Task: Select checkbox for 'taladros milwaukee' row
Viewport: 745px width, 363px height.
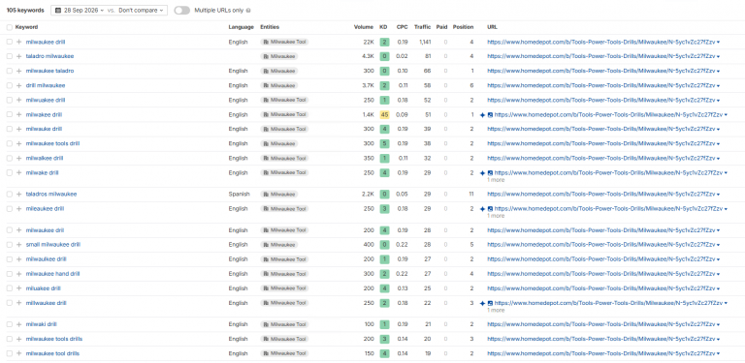Action: click(10, 195)
